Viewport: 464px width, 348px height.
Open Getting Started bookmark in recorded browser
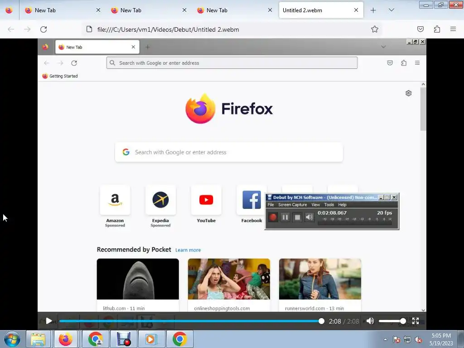60,76
